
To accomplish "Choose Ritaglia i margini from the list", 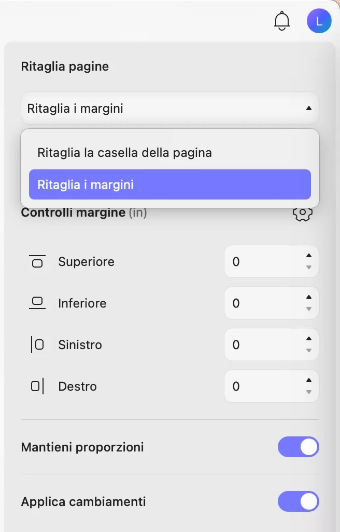I will [169, 184].
